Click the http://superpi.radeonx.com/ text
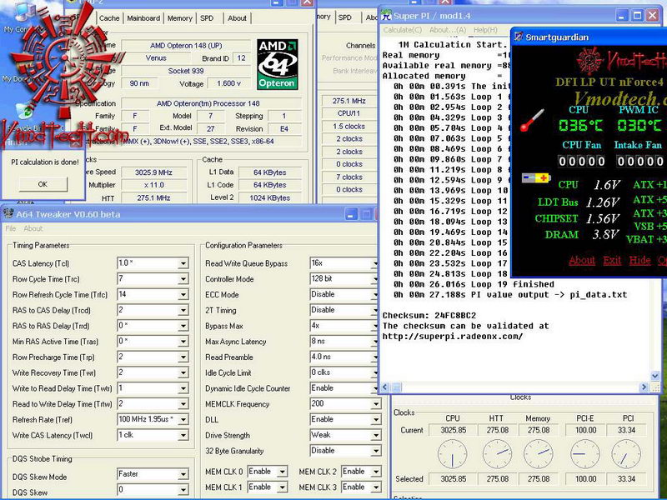 point(453,337)
